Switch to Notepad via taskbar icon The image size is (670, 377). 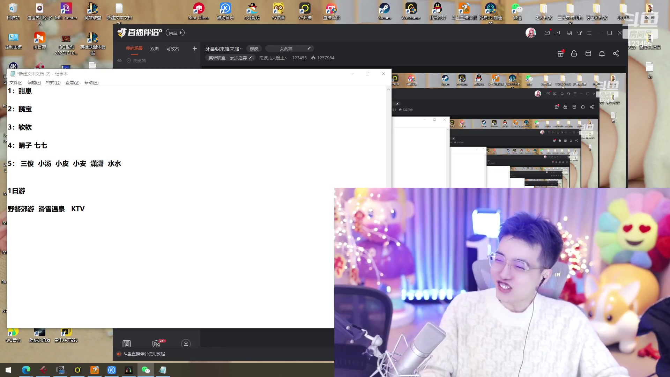[x=163, y=370]
